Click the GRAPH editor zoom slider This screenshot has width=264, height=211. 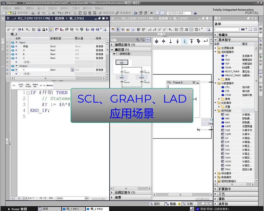tap(202, 199)
